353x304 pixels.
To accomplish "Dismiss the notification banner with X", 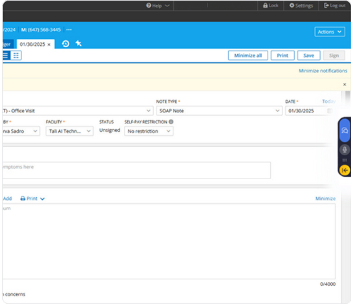I will (345, 85).
